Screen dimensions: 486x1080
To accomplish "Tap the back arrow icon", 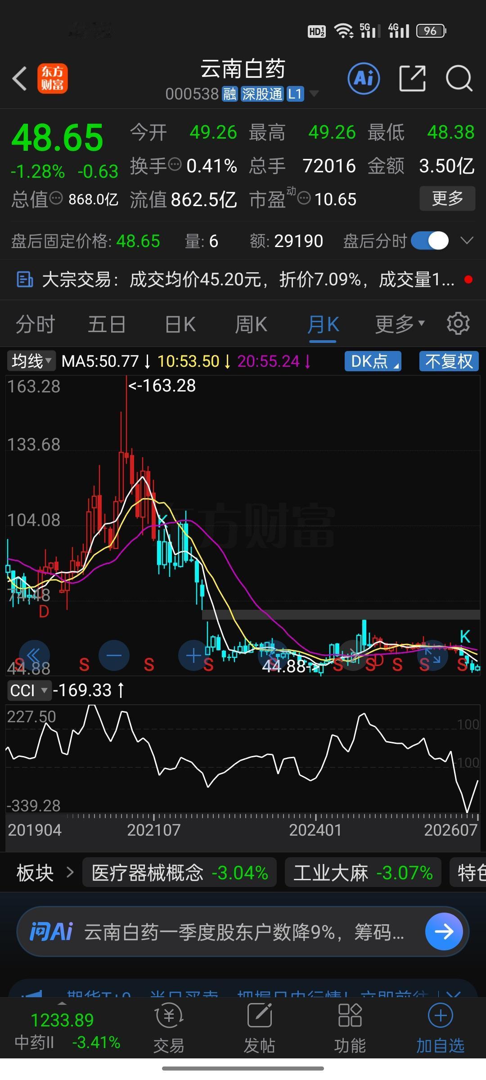I will point(20,79).
